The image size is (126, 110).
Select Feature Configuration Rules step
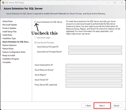(14, 52)
